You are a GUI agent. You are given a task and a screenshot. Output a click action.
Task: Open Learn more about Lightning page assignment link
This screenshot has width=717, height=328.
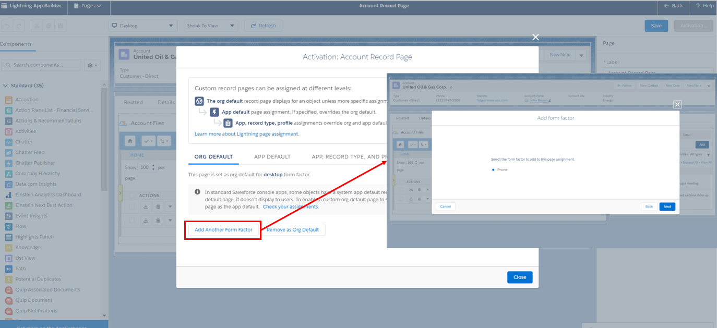click(247, 134)
